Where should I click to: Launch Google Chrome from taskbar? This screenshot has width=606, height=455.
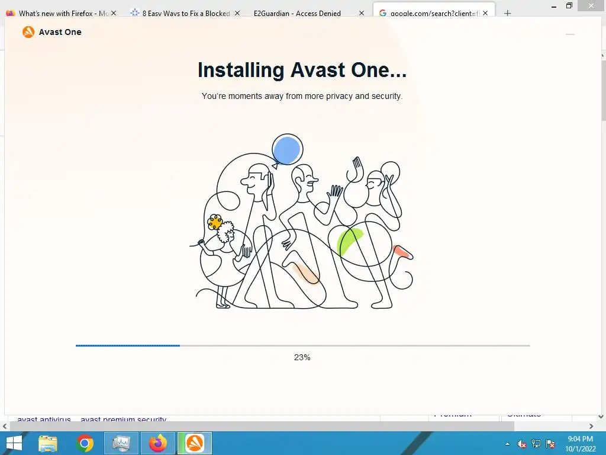(x=85, y=443)
